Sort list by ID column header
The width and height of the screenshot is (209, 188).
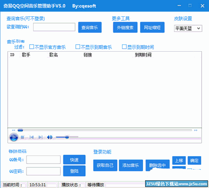12,55
